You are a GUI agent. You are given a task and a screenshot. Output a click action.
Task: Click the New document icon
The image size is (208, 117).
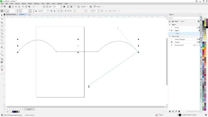tap(2, 6)
